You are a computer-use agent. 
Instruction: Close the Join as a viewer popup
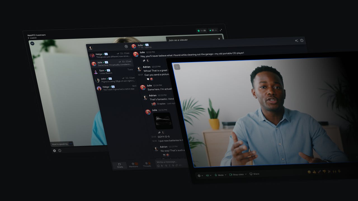[219, 39]
